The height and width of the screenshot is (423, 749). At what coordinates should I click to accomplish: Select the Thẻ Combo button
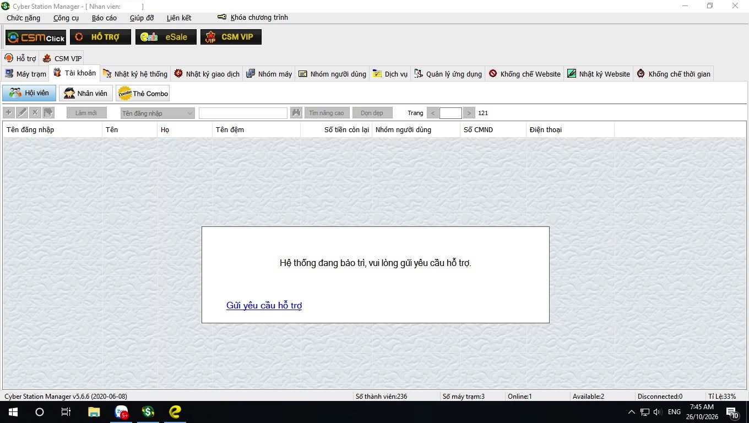143,93
